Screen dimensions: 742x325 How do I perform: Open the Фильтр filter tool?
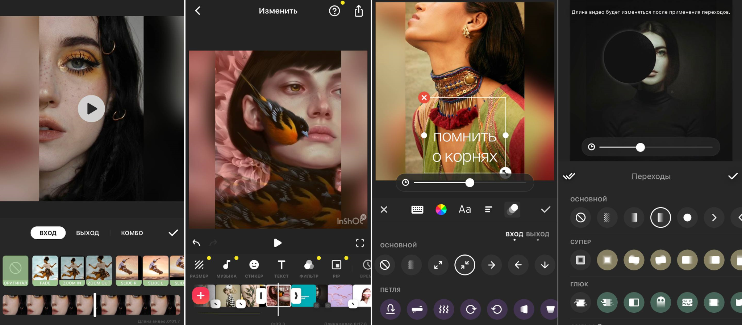pyautogui.click(x=309, y=269)
